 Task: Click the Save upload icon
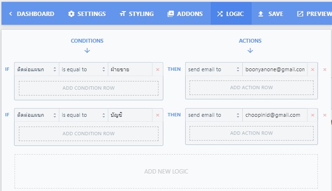[261, 14]
